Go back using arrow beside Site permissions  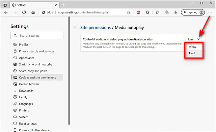[x=76, y=27]
